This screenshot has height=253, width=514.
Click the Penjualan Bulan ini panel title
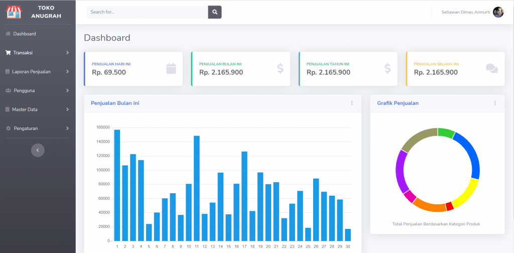[115, 103]
